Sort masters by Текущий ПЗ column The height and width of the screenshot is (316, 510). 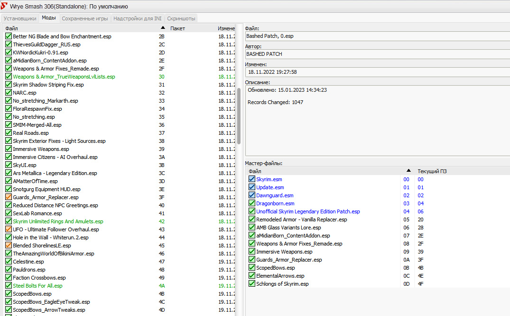432,171
